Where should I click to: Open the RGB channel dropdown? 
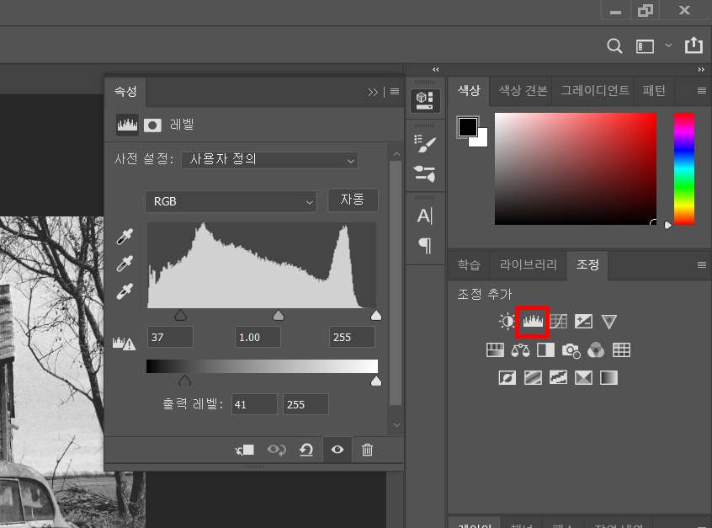click(x=231, y=201)
